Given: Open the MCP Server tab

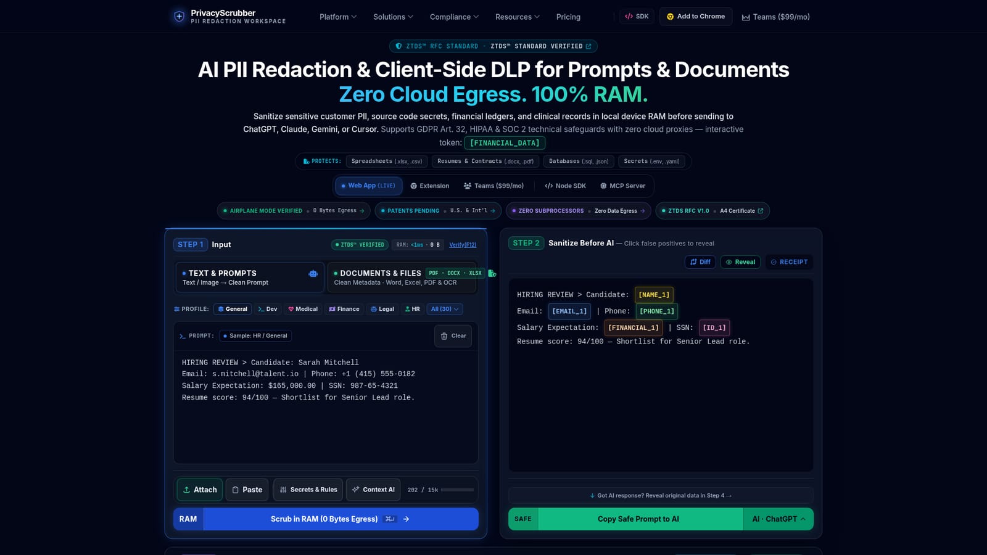Looking at the screenshot, I should coord(622,186).
